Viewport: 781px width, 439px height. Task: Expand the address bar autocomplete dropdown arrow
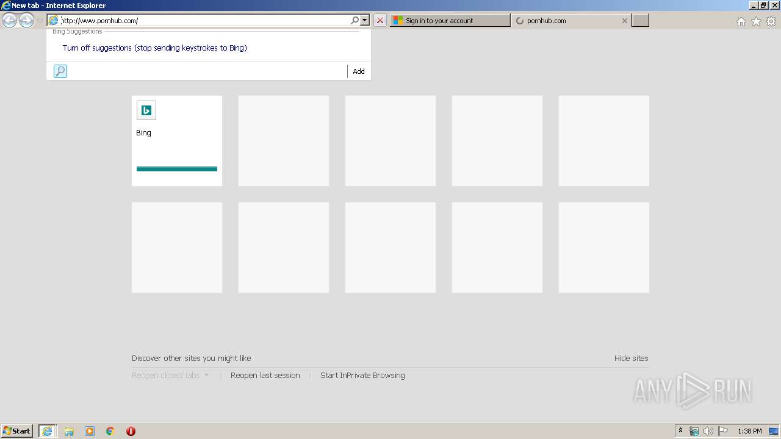(365, 21)
